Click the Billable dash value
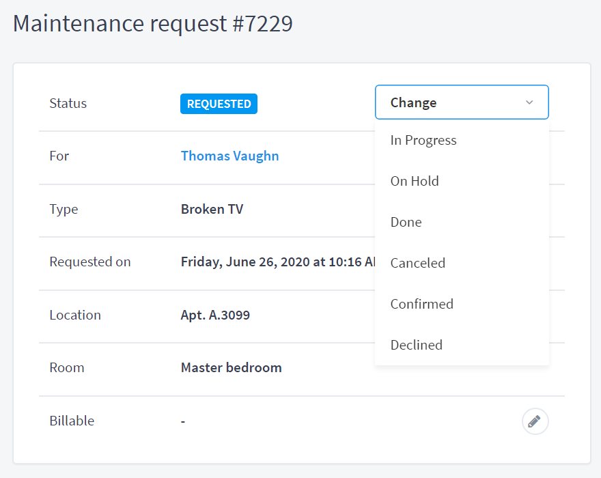This screenshot has height=478, width=601. (183, 421)
